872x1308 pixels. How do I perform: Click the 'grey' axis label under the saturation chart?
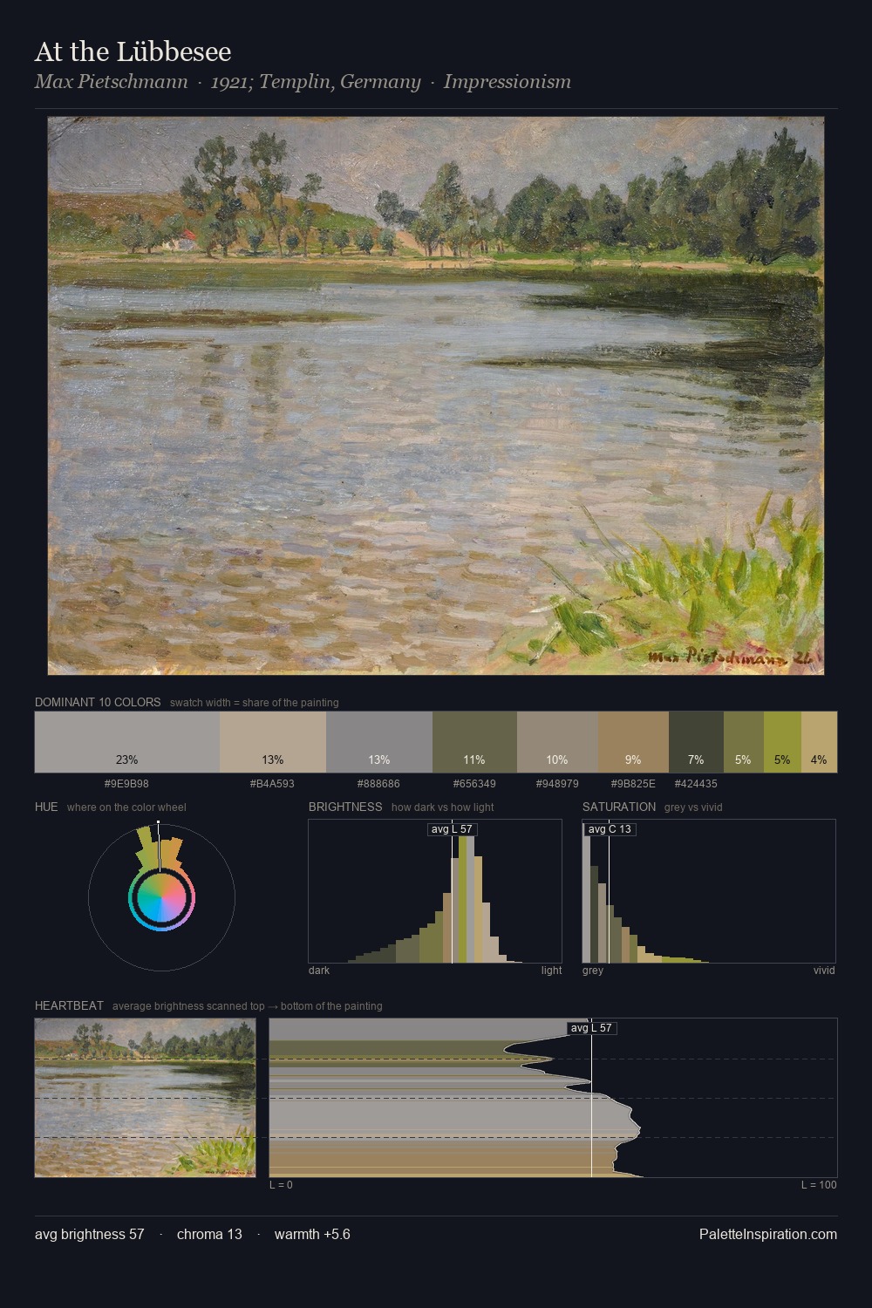click(x=593, y=971)
